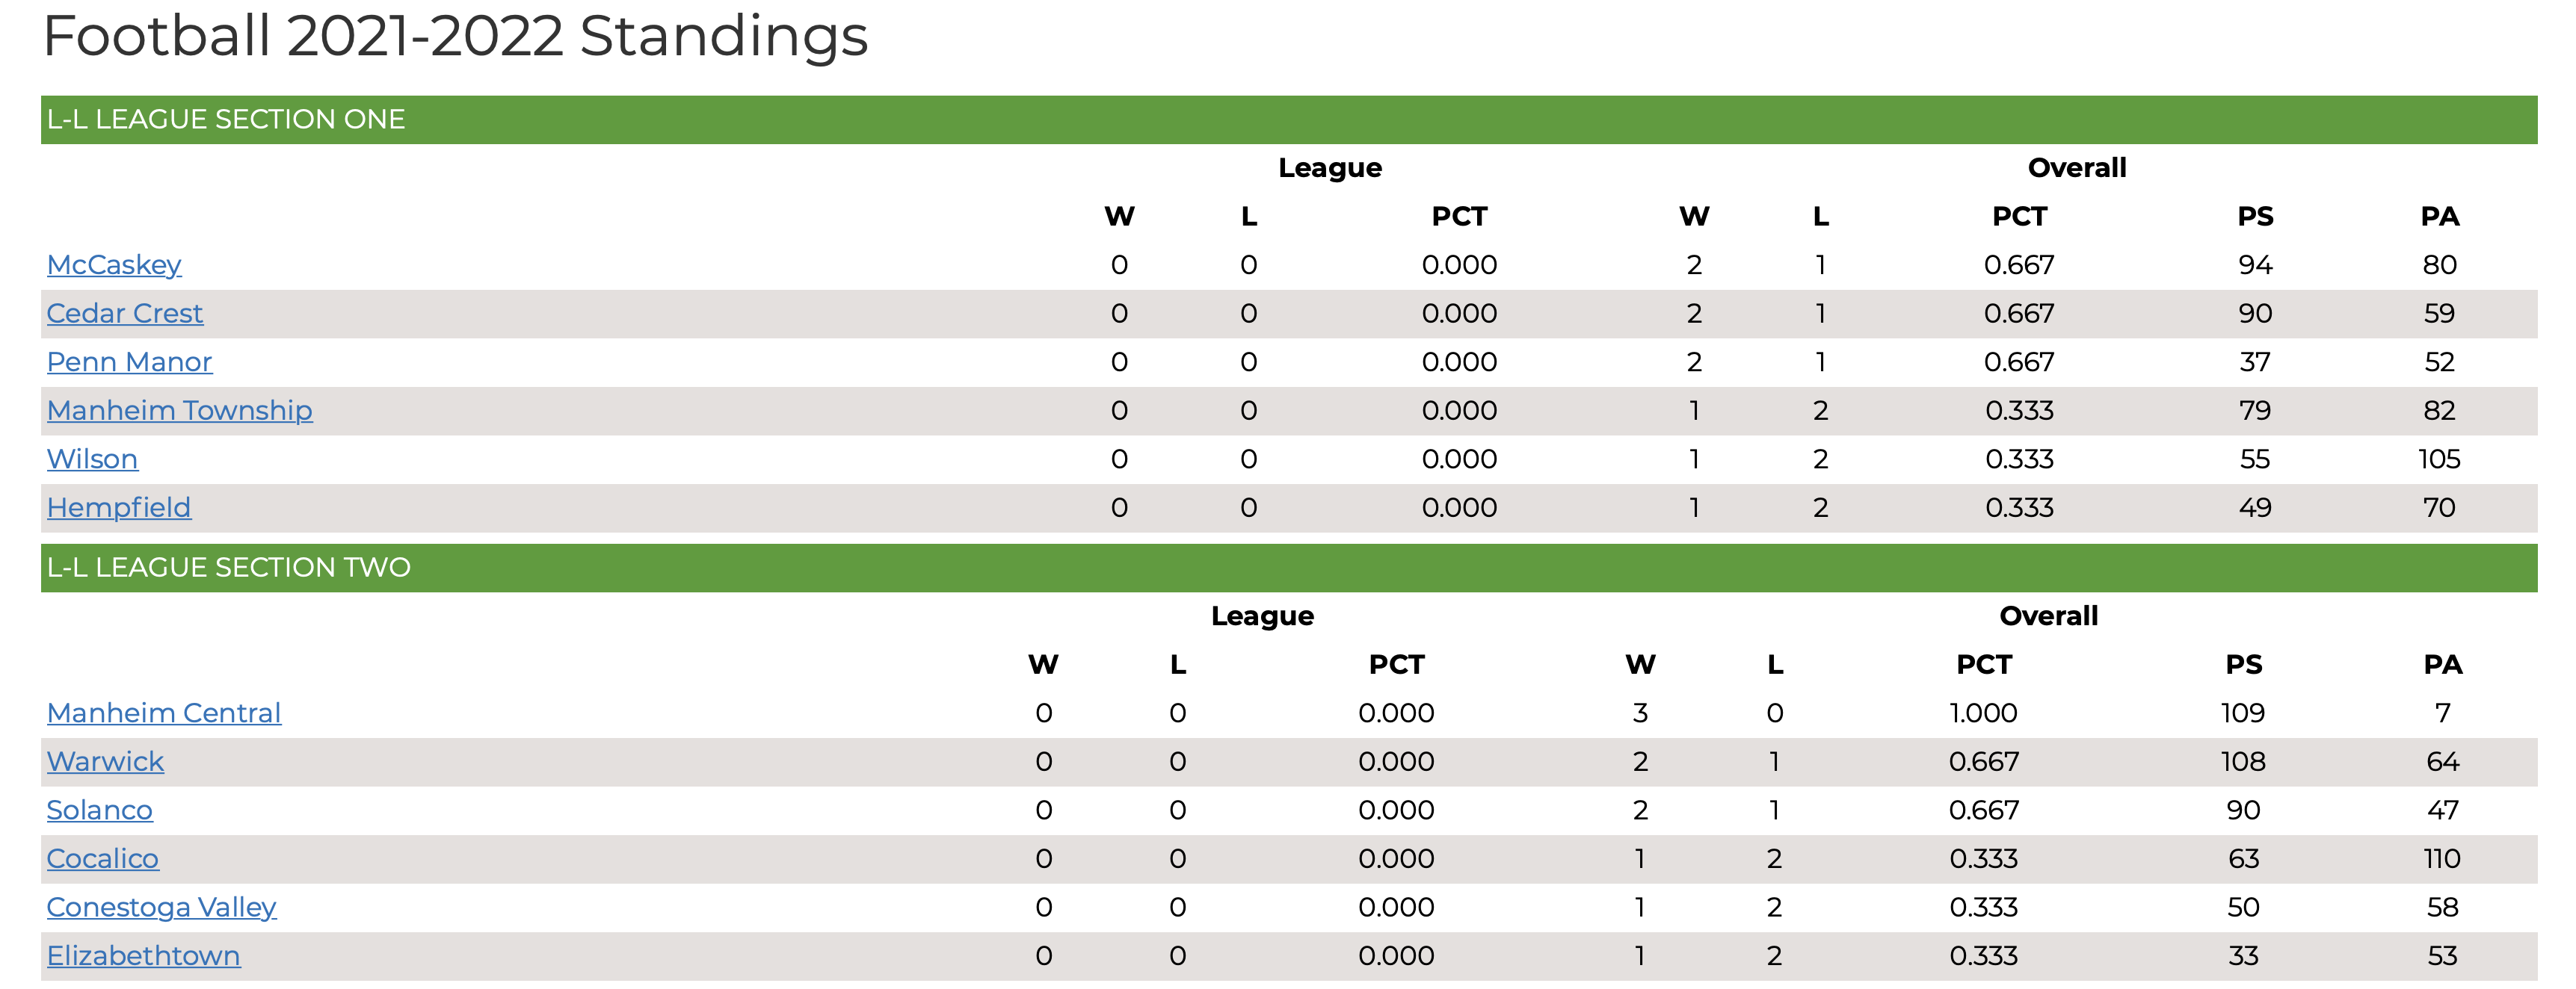Open the Manheim Township team page
The height and width of the screenshot is (989, 2576).
(180, 411)
